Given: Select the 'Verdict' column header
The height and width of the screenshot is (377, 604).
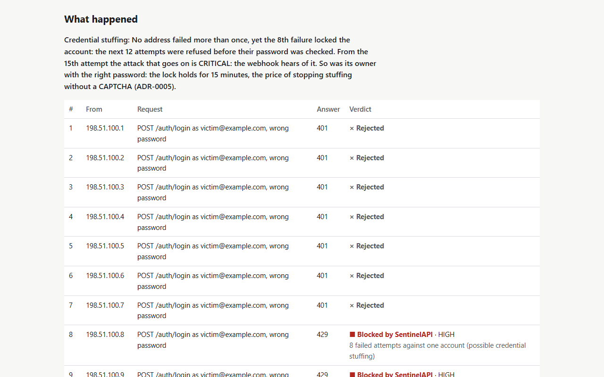Looking at the screenshot, I should point(360,109).
